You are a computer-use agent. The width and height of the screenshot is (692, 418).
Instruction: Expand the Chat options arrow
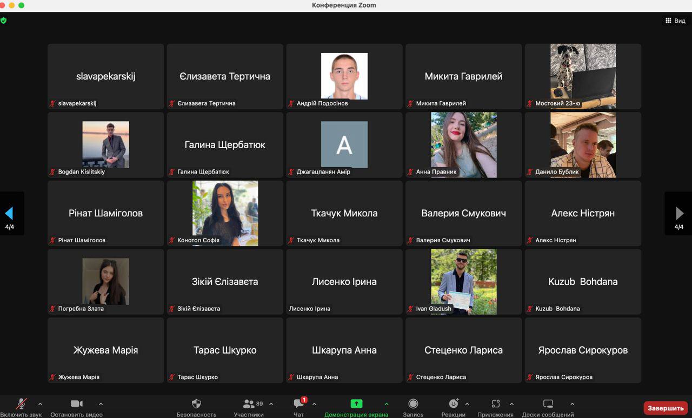click(314, 403)
